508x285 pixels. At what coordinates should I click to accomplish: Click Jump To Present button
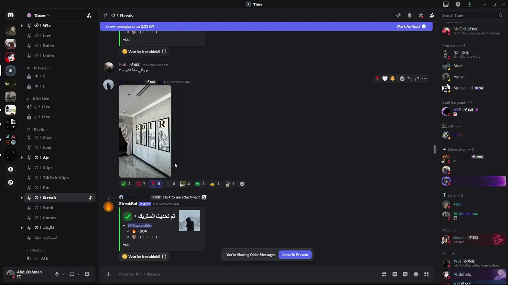pyautogui.click(x=295, y=255)
